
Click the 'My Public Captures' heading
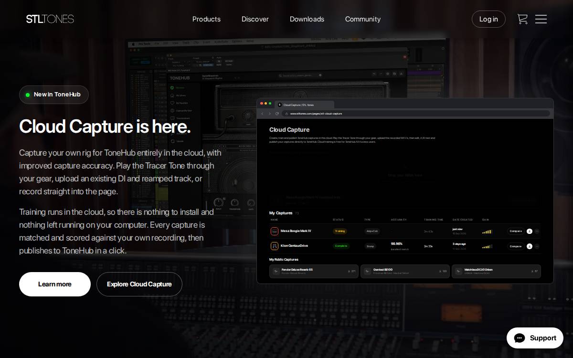tap(284, 260)
